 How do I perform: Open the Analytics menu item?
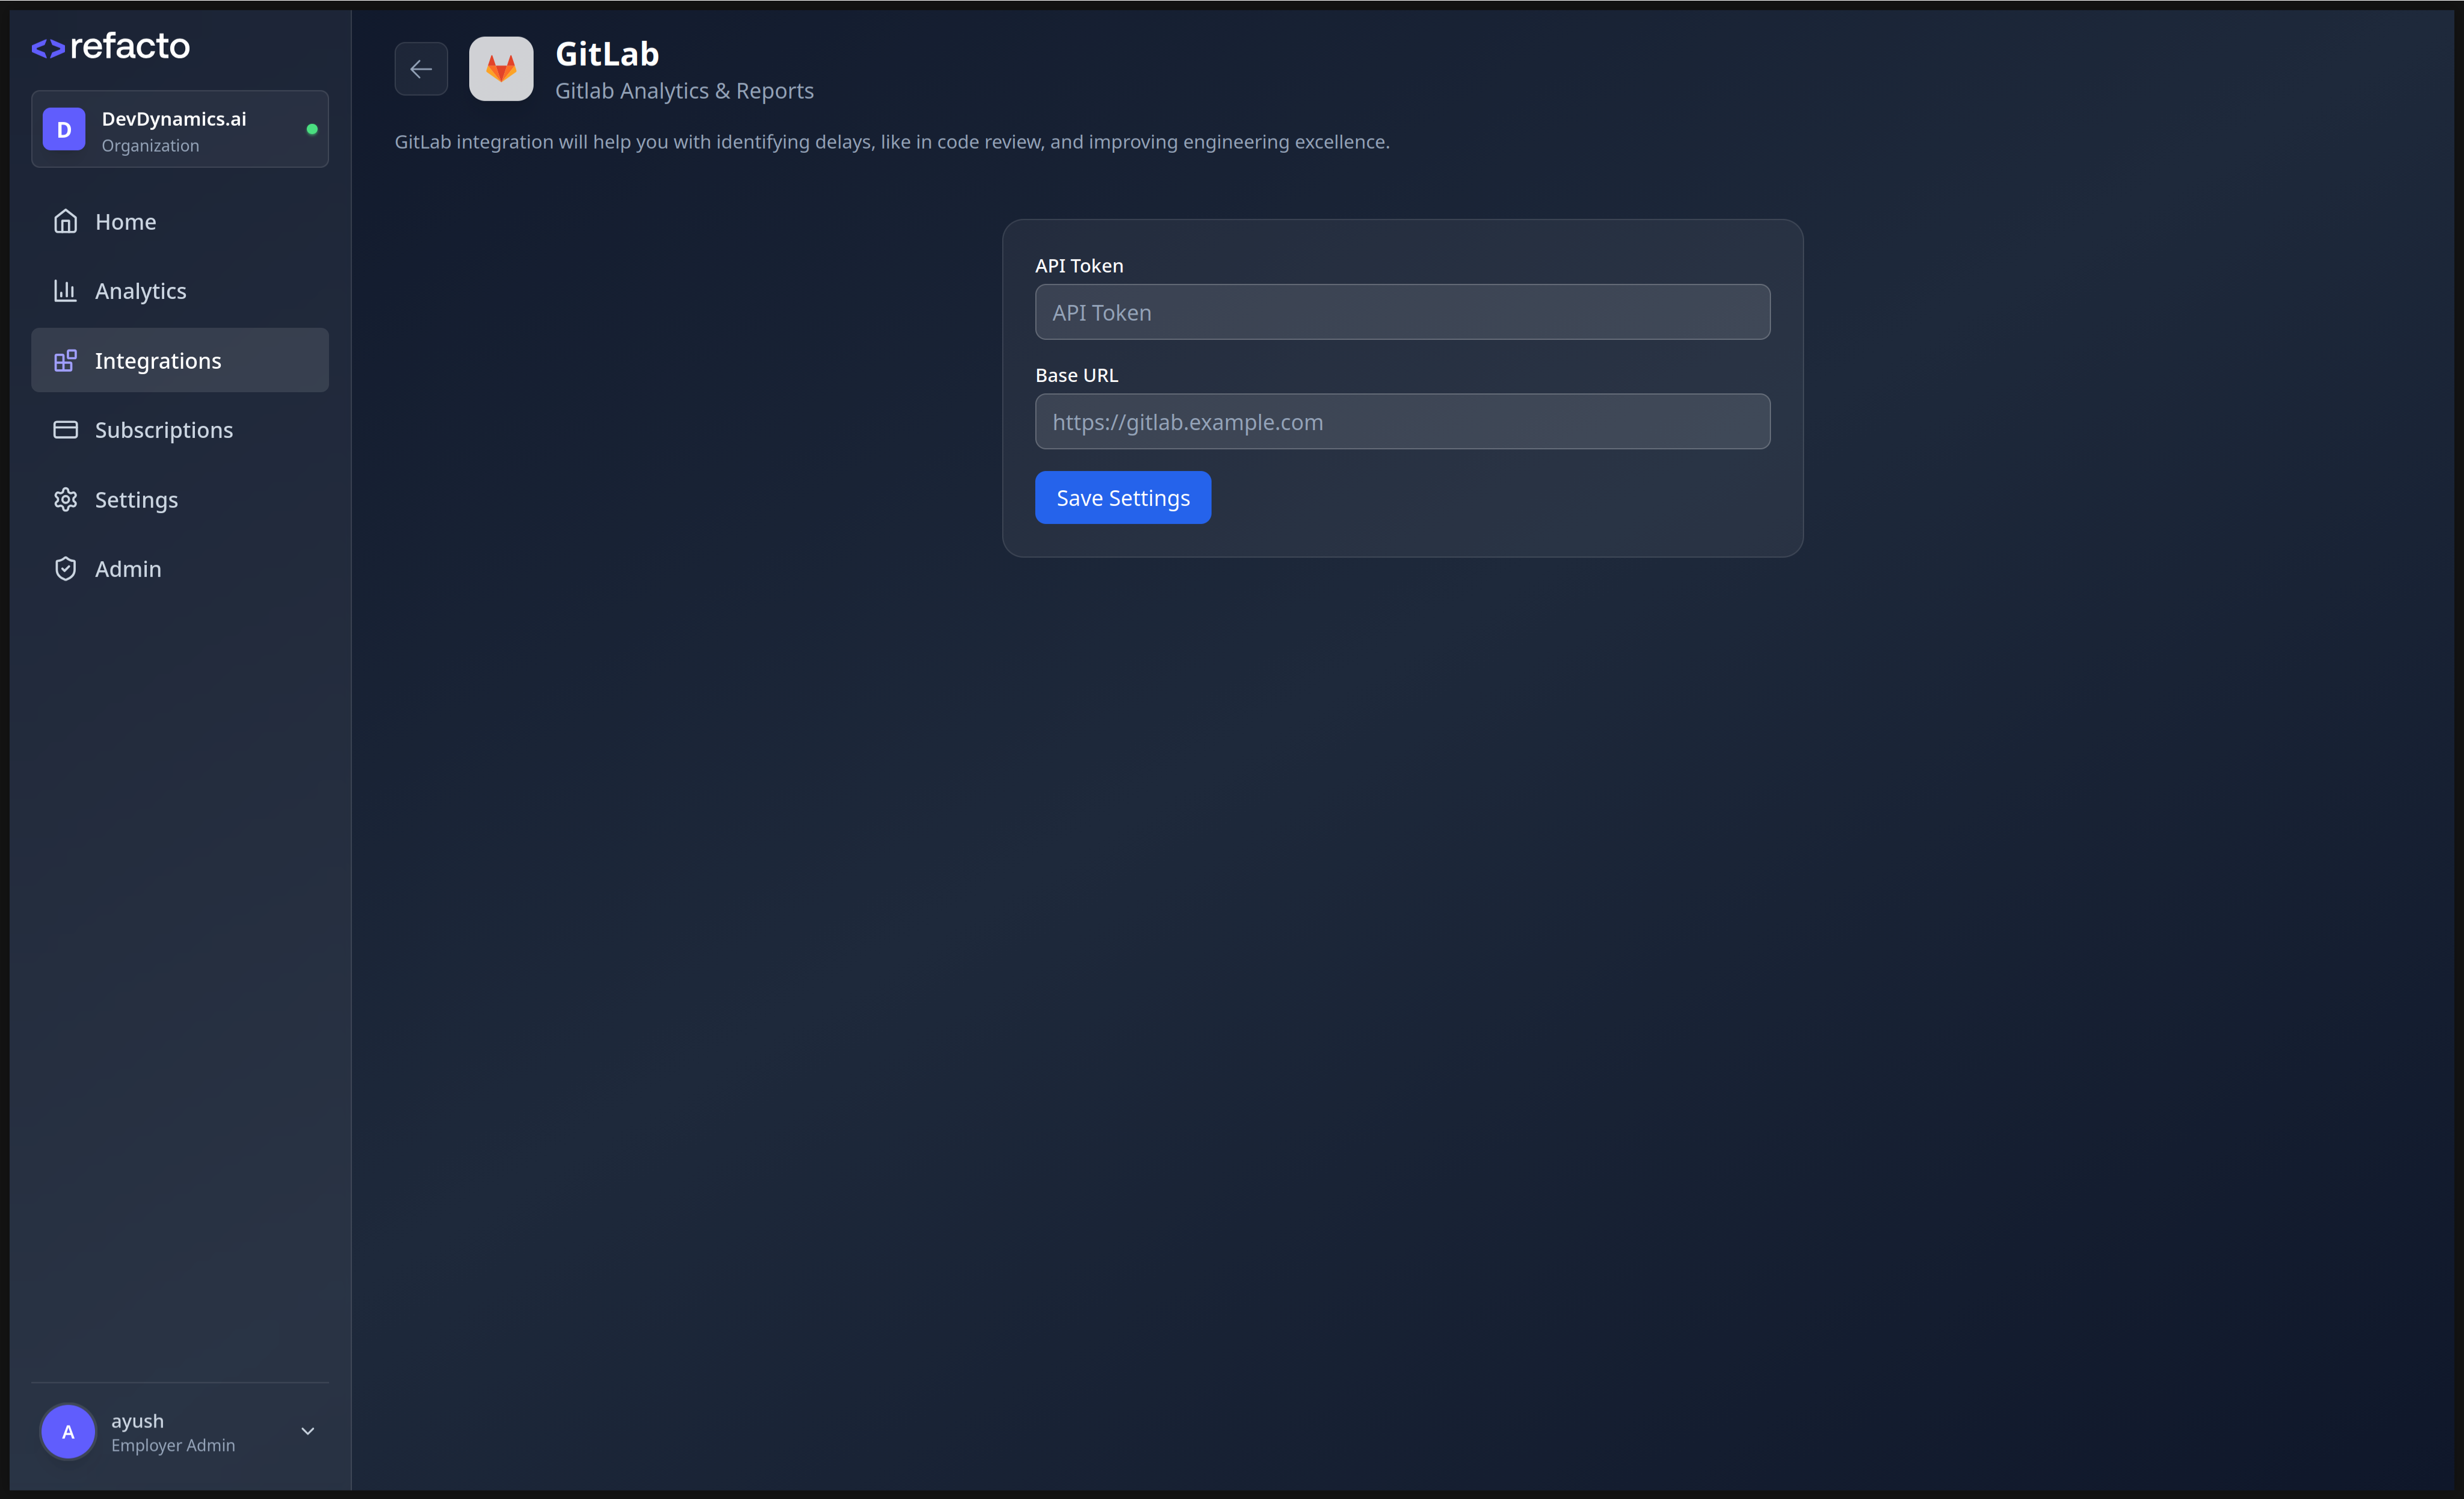pyautogui.click(x=141, y=291)
